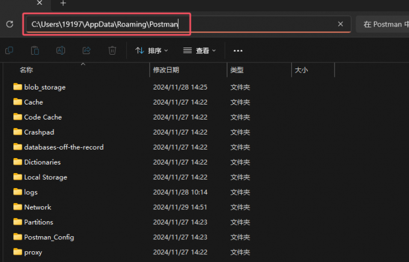This screenshot has height=262, width=409.
Task: Click the modified date of Partitions row
Action: pyautogui.click(x=180, y=222)
